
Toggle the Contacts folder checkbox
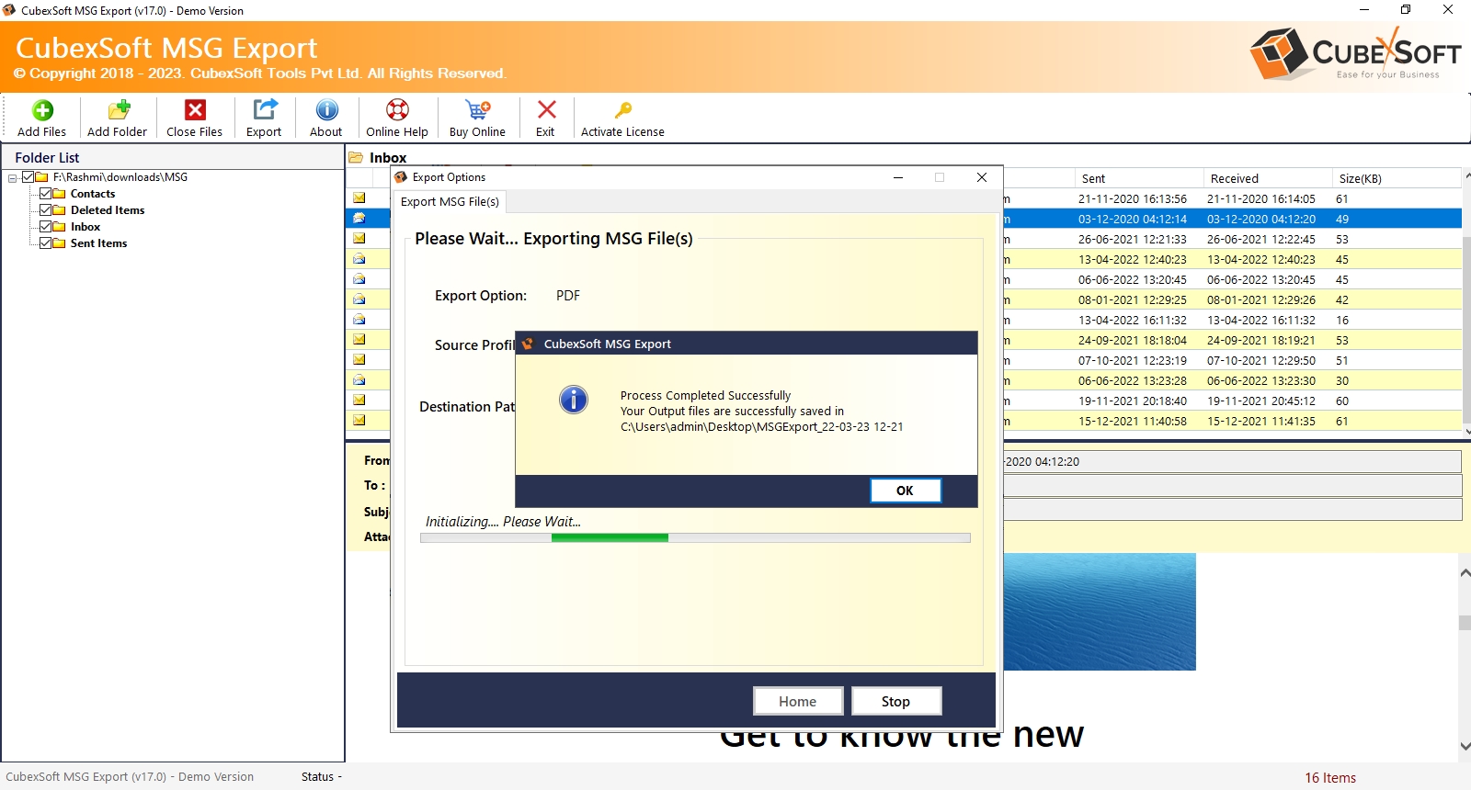pos(45,194)
